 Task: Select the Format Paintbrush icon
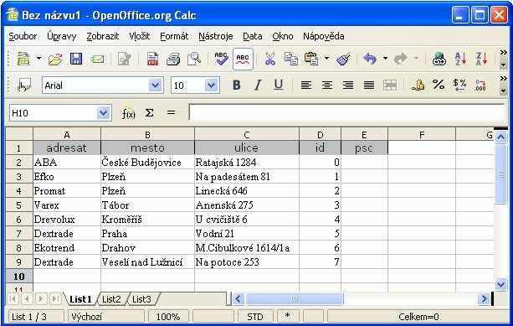click(x=343, y=60)
